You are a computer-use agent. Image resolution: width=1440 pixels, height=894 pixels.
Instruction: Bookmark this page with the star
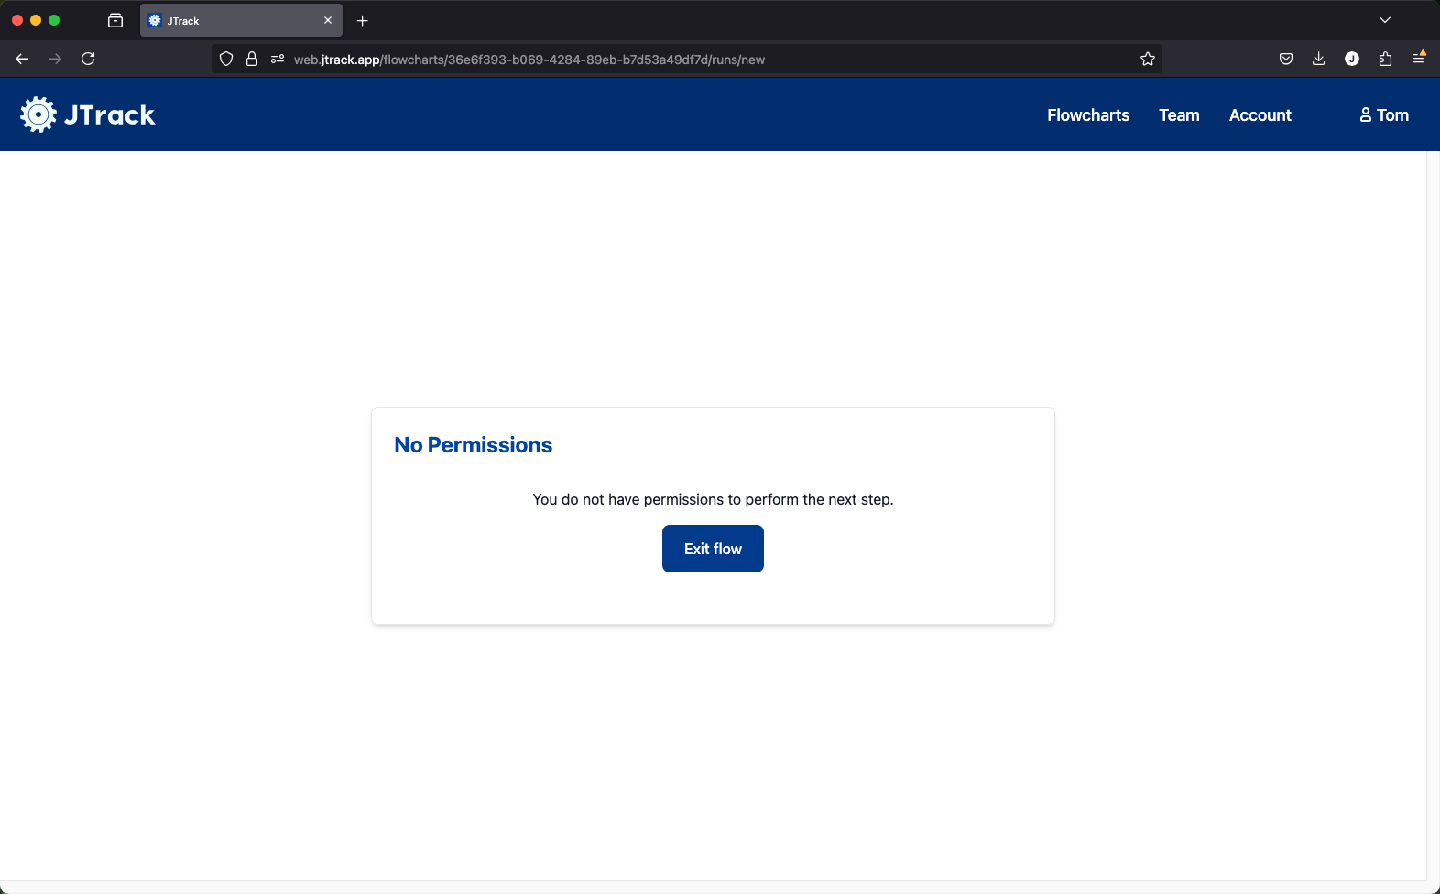point(1148,60)
